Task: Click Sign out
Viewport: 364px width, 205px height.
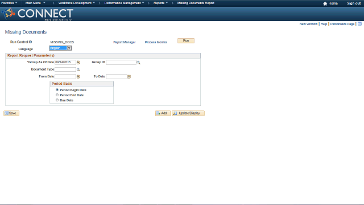Action: click(x=354, y=3)
